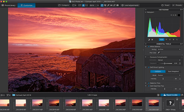Open the Smart Lighting Mode Custom dropdown
This screenshot has width=184, height=112.
(x=169, y=75)
